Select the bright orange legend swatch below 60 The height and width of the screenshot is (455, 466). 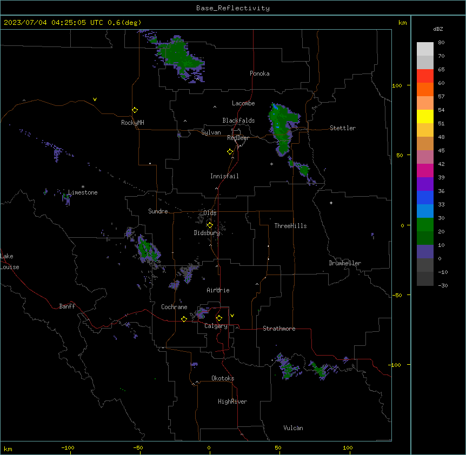pos(425,89)
